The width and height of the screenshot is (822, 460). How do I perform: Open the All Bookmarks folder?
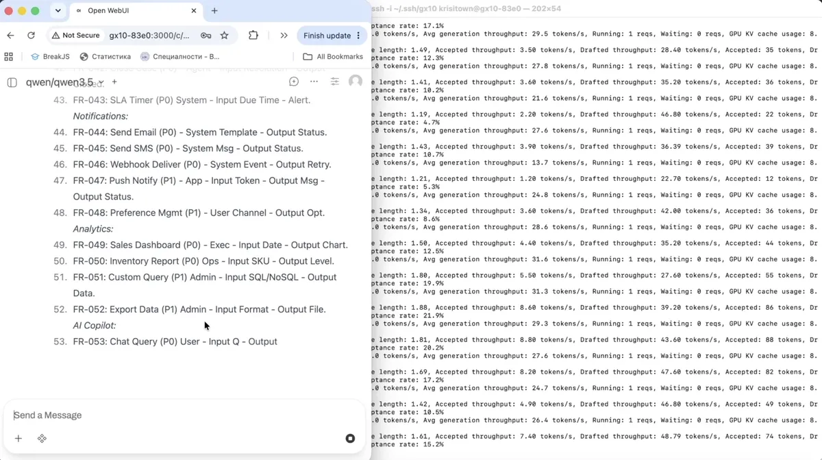pos(333,57)
